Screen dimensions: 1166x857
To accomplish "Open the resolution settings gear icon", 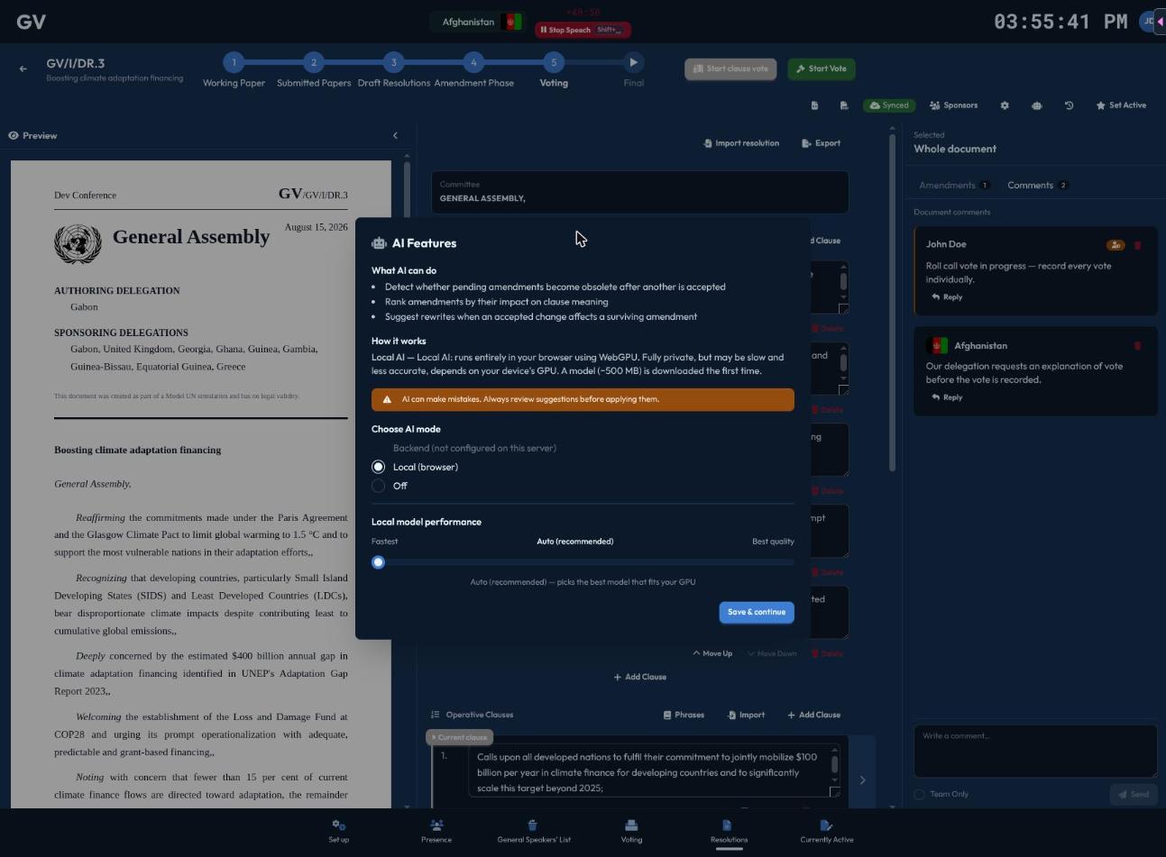I will [1005, 105].
